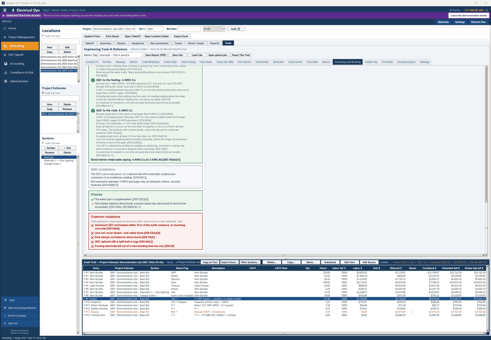The image size is (491, 340).
Task: Click the Detach arrow icon in Audit Trail
Action: tap(380, 262)
